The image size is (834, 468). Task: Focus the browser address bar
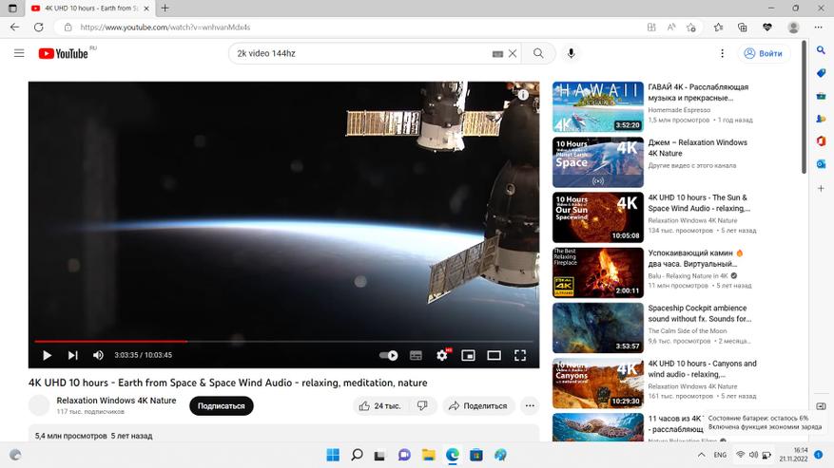click(351, 28)
